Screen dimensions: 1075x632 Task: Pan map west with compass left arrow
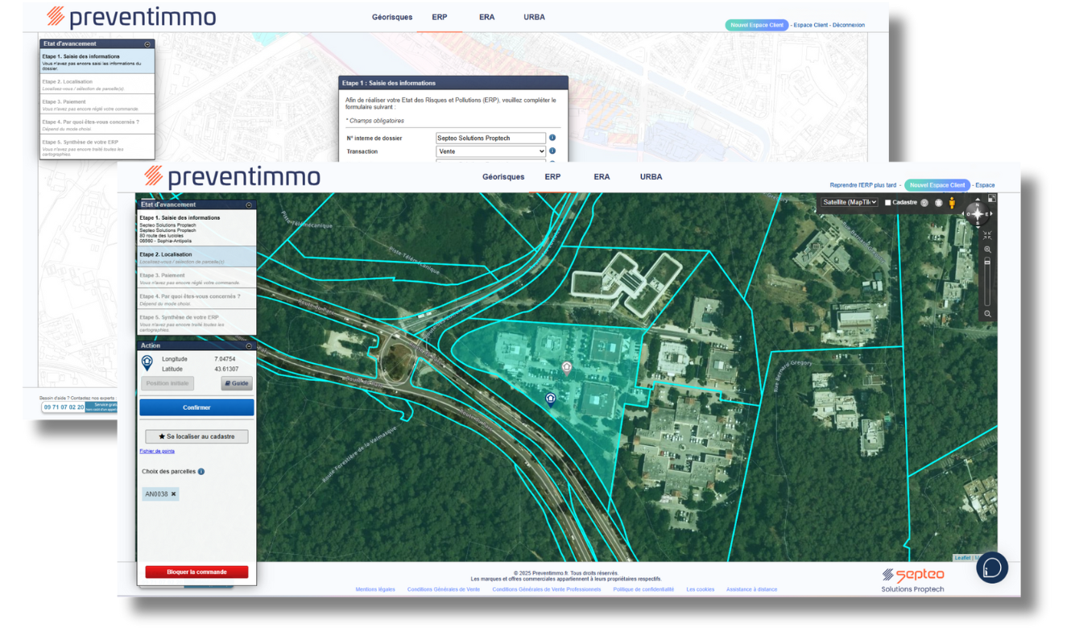[963, 214]
